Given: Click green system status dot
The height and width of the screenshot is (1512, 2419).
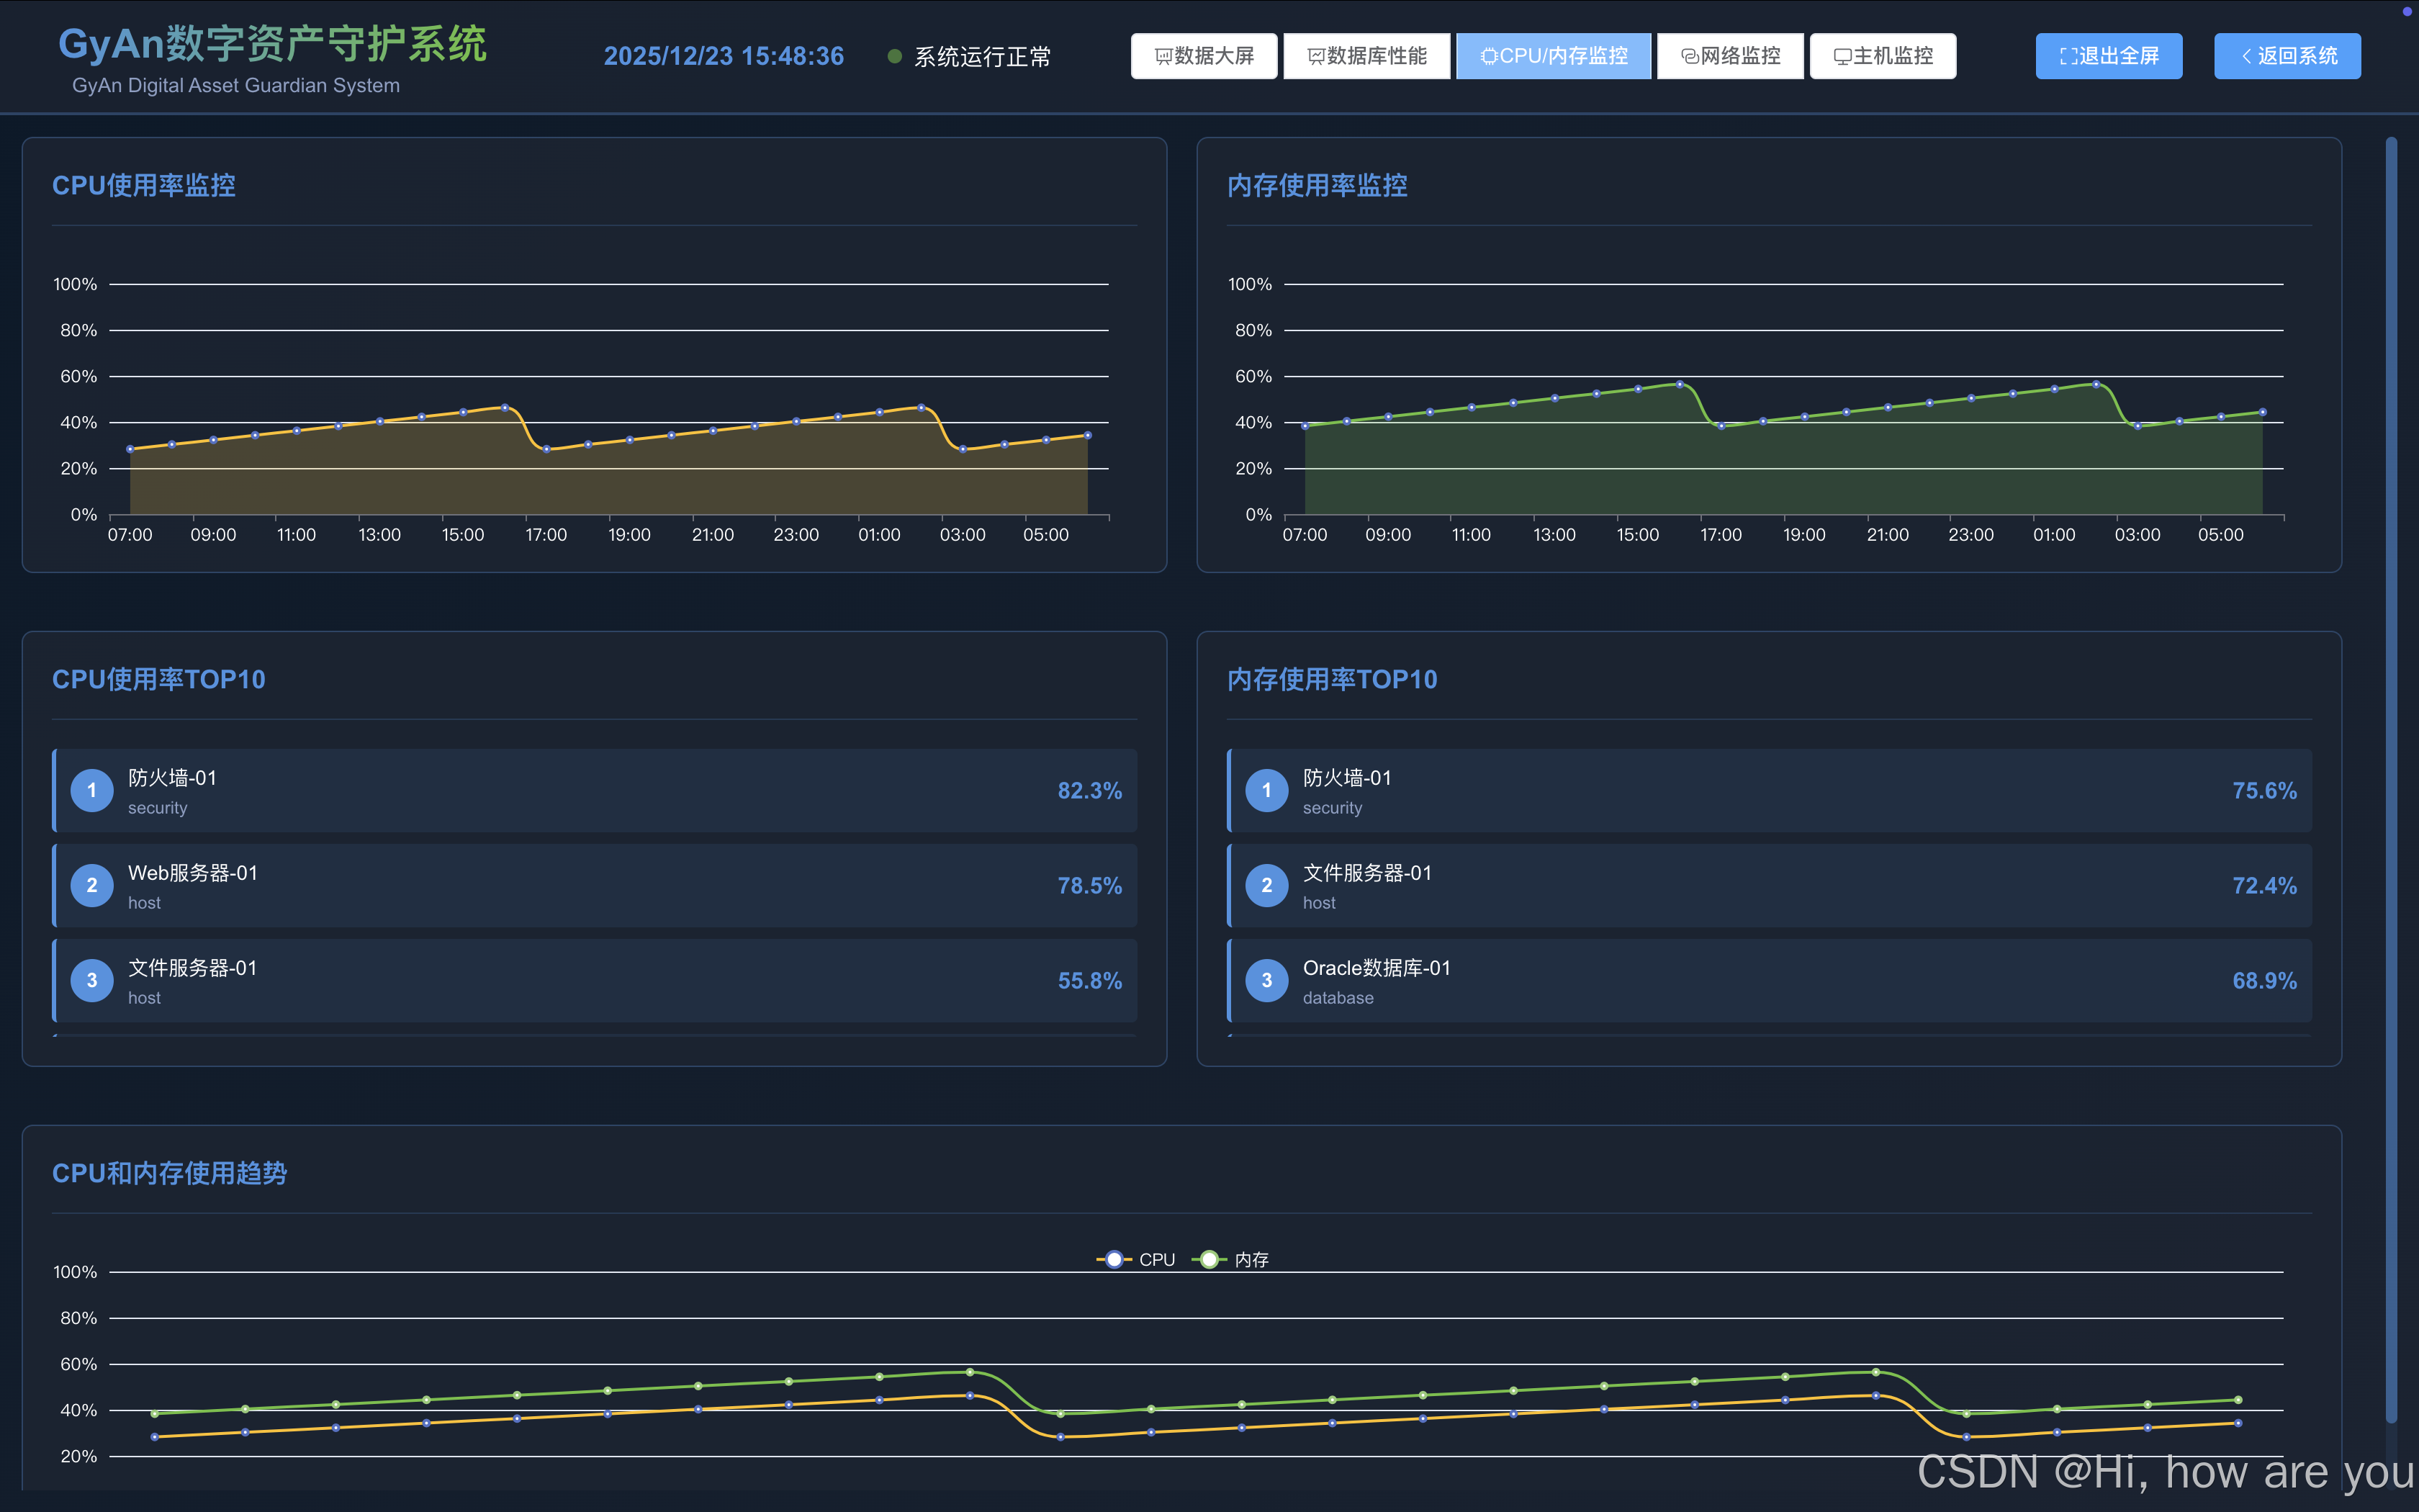Looking at the screenshot, I should coord(895,57).
